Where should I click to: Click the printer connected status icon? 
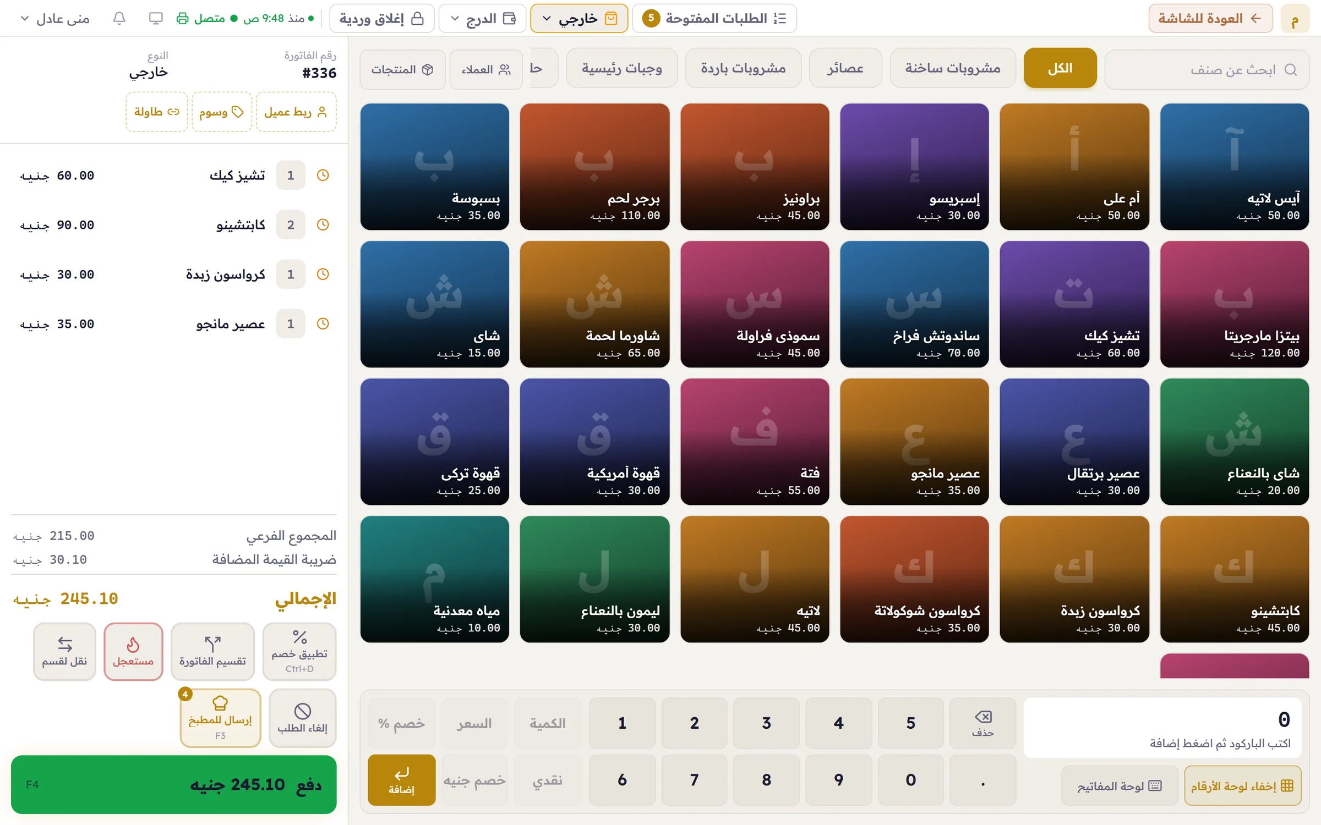click(x=182, y=19)
